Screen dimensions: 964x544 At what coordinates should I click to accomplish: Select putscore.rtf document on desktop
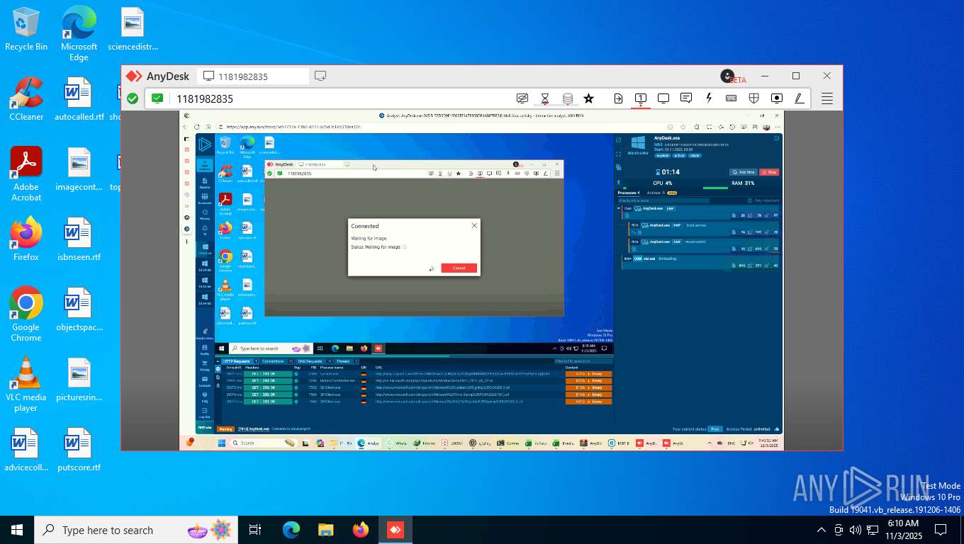pyautogui.click(x=79, y=450)
